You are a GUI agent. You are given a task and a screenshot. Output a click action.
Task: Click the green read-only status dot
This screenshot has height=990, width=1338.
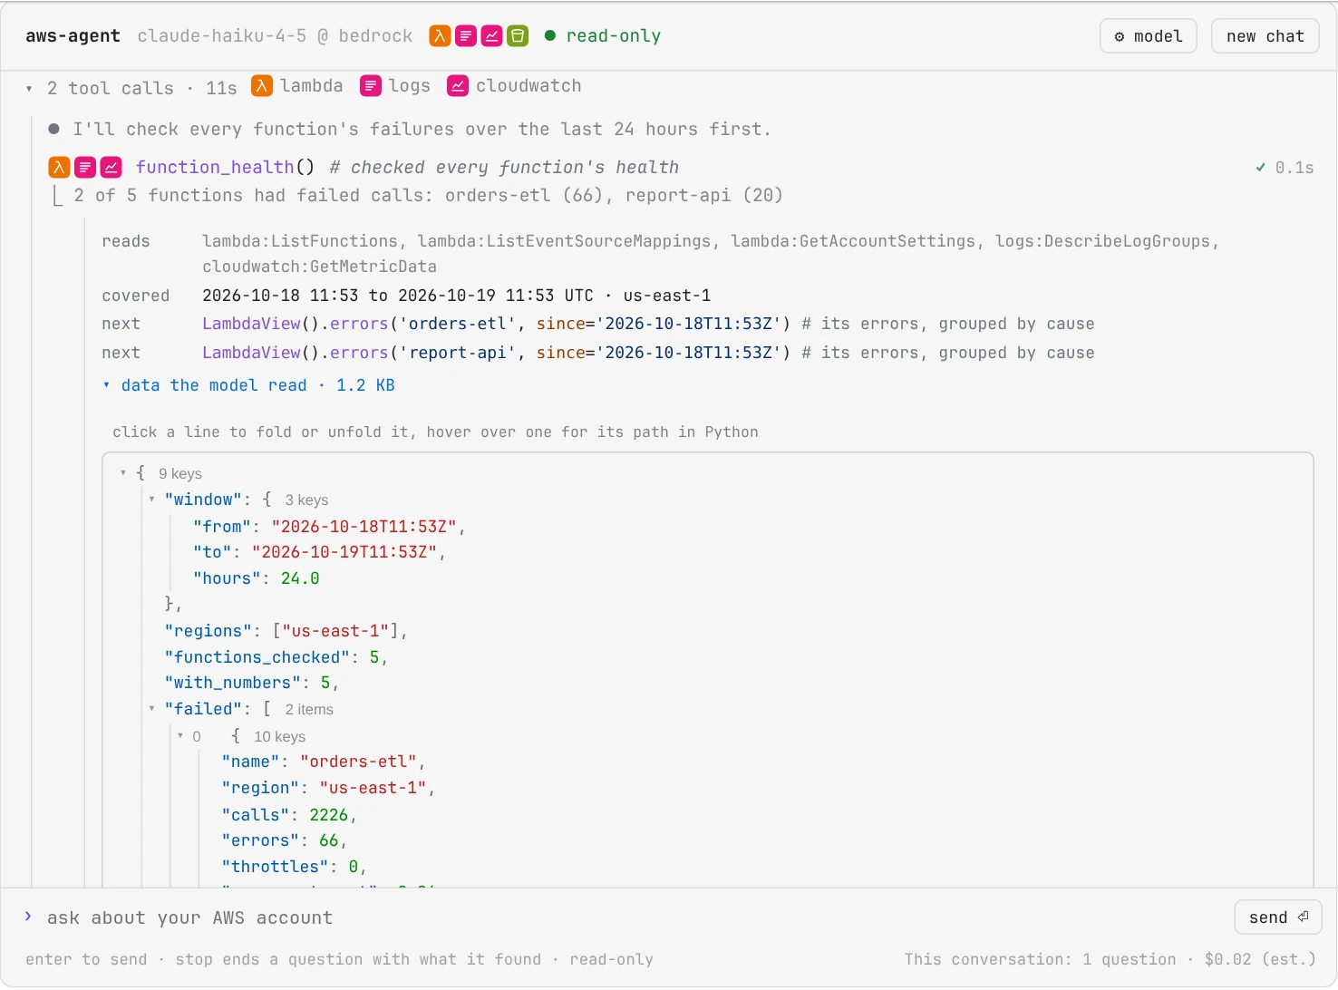click(x=550, y=36)
